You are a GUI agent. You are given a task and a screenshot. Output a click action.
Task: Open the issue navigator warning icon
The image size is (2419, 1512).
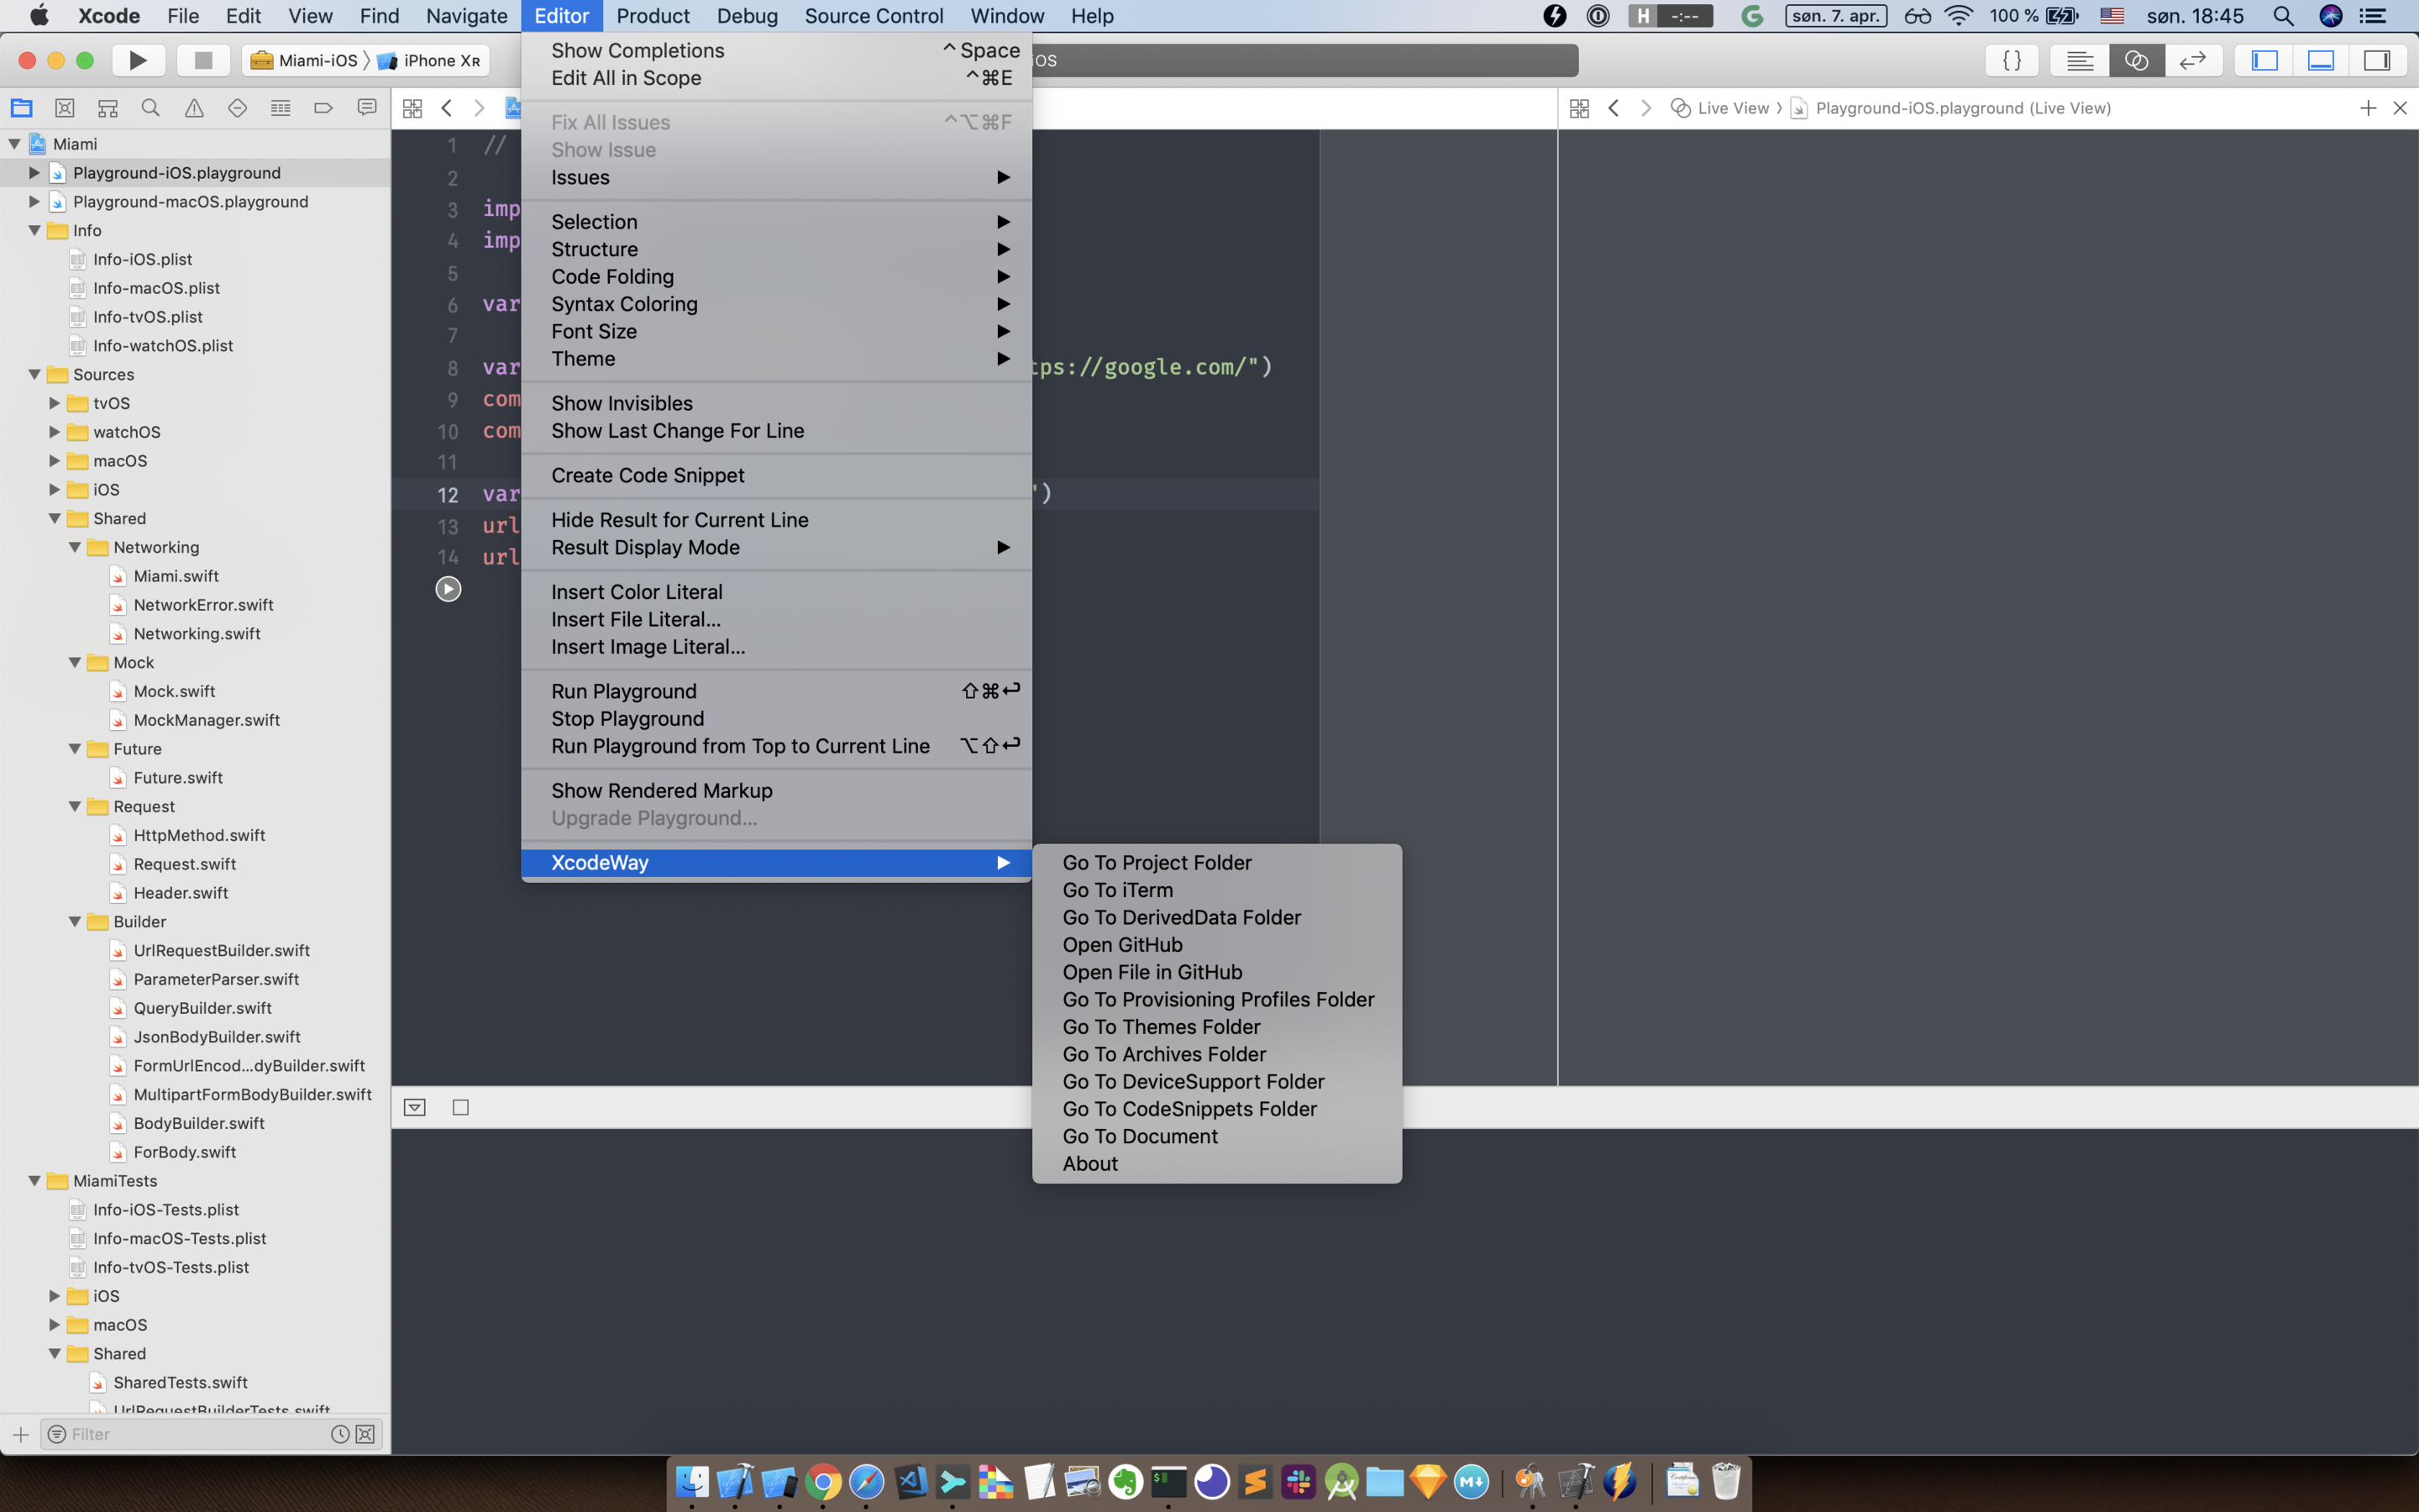click(194, 108)
